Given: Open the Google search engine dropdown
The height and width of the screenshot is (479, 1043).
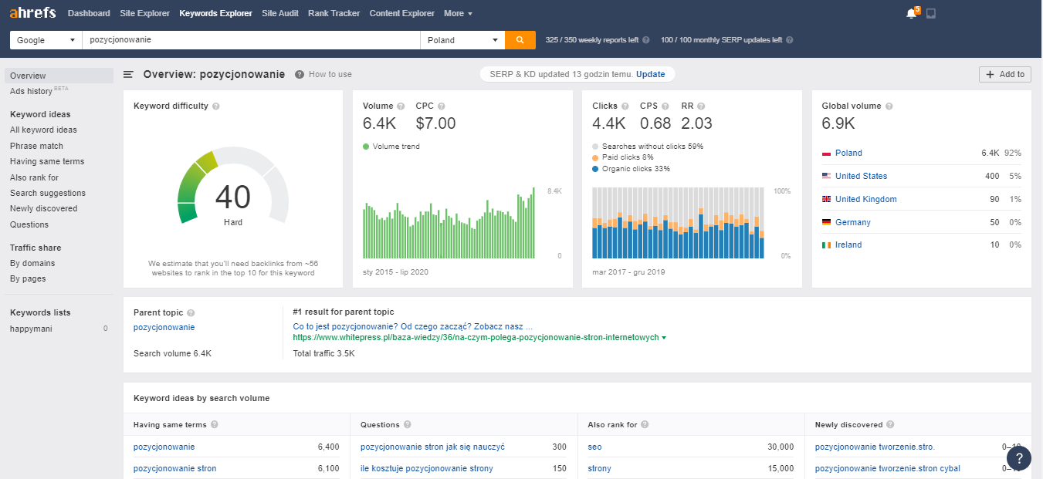Looking at the screenshot, I should pos(46,40).
